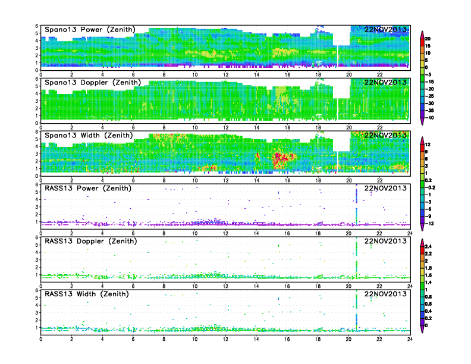Viewport: 471px width, 364px height.
Task: Click the "Spano13 Power (Zenith)" panel title
Action: 90,30
